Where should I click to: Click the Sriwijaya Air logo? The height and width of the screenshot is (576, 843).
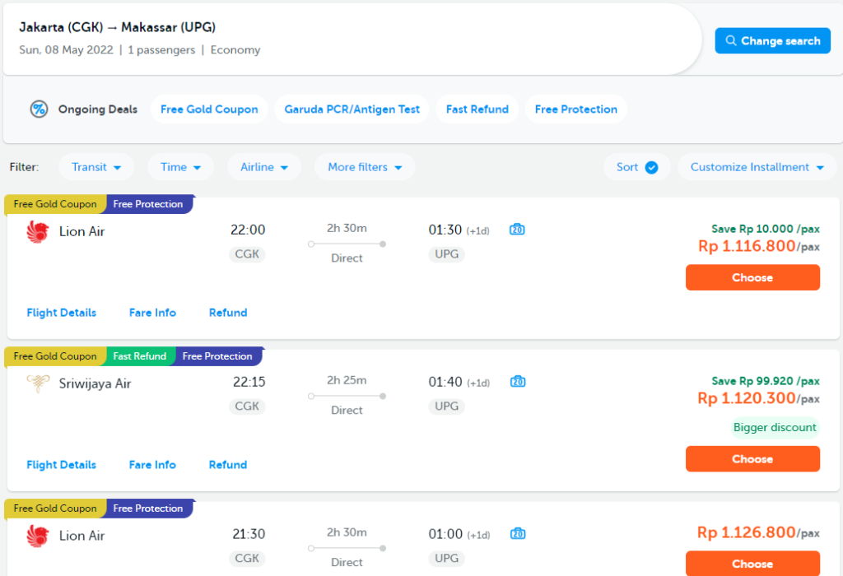pos(38,383)
